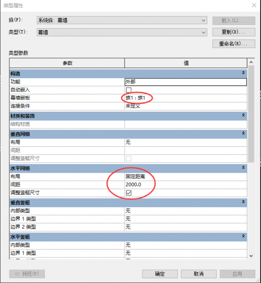This screenshot has width=261, height=283.
Task: Open the 族(F) family dropdown
Action: [122, 20]
